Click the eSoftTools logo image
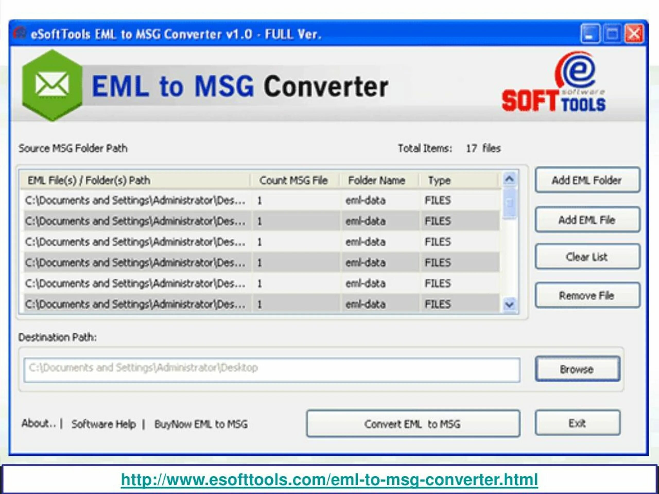659x494 pixels. tap(553, 82)
